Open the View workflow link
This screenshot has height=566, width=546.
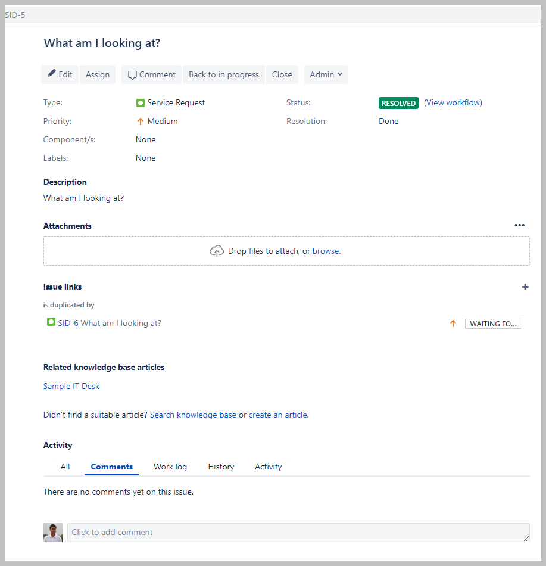pos(453,103)
